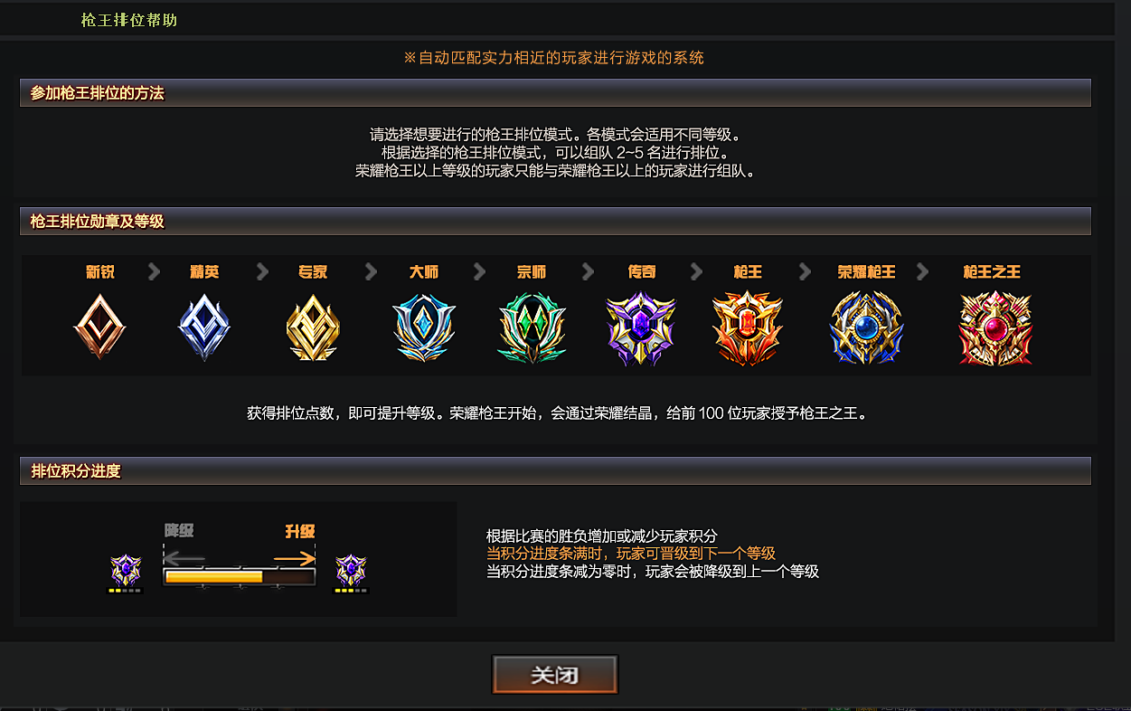Click the red 枪王之王 rank emblem
The image size is (1131, 711).
tap(994, 327)
